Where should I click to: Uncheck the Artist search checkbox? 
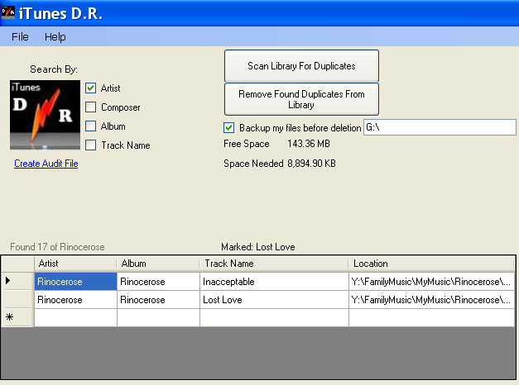coord(91,88)
